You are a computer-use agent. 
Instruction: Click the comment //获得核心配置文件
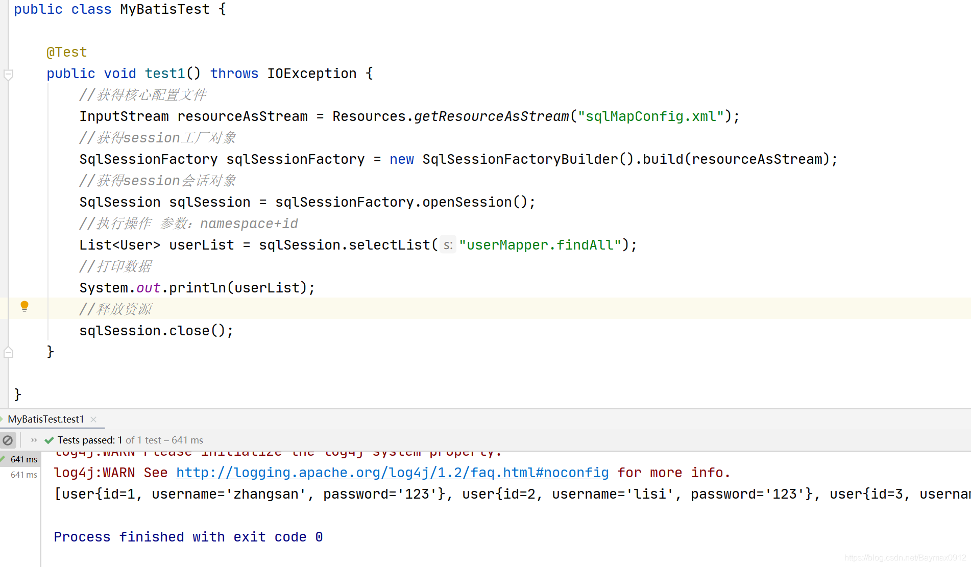pos(143,95)
